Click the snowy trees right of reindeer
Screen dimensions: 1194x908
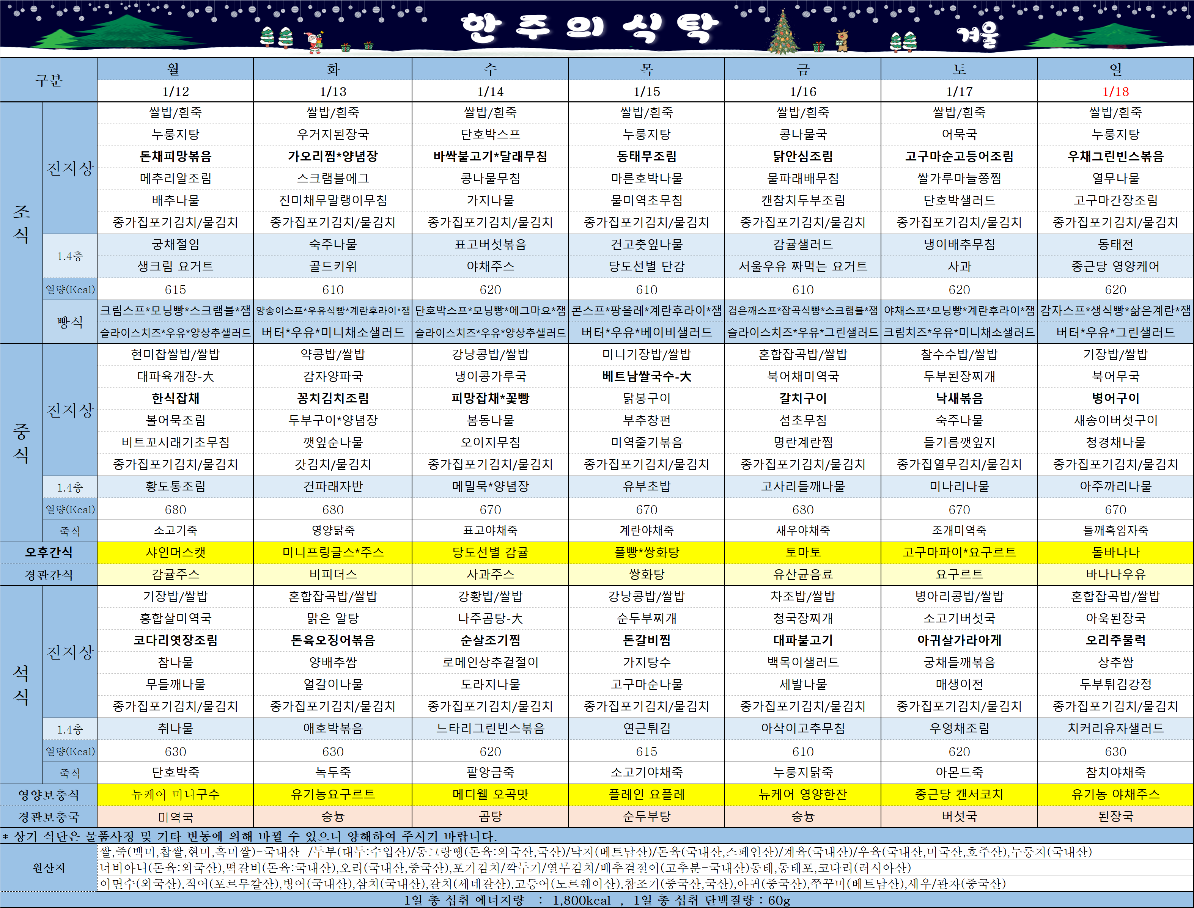point(903,41)
